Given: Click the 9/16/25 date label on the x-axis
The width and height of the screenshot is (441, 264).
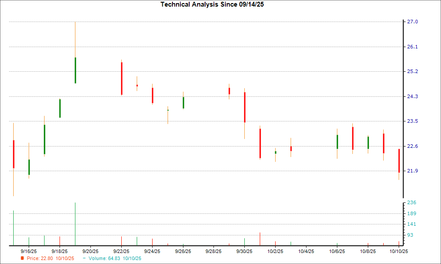Looking at the screenshot, I should point(29,251).
